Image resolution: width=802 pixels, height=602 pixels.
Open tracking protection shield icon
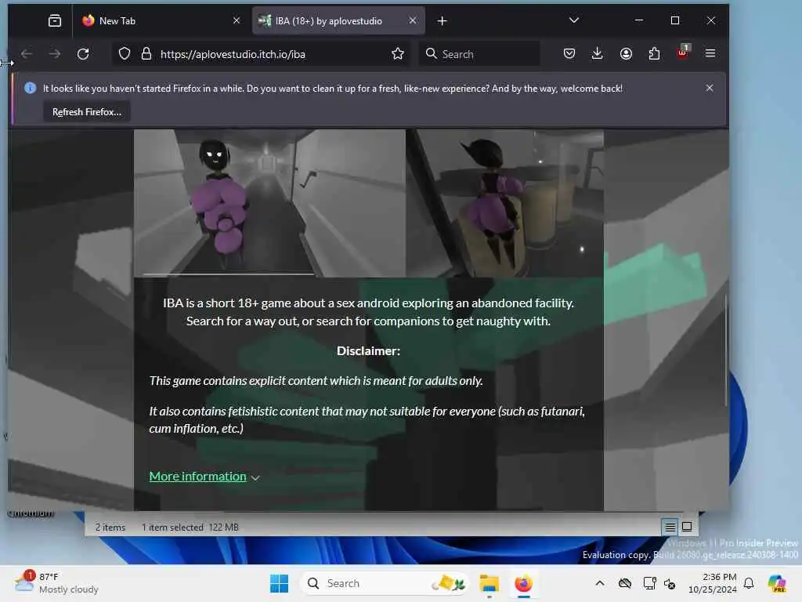(125, 54)
